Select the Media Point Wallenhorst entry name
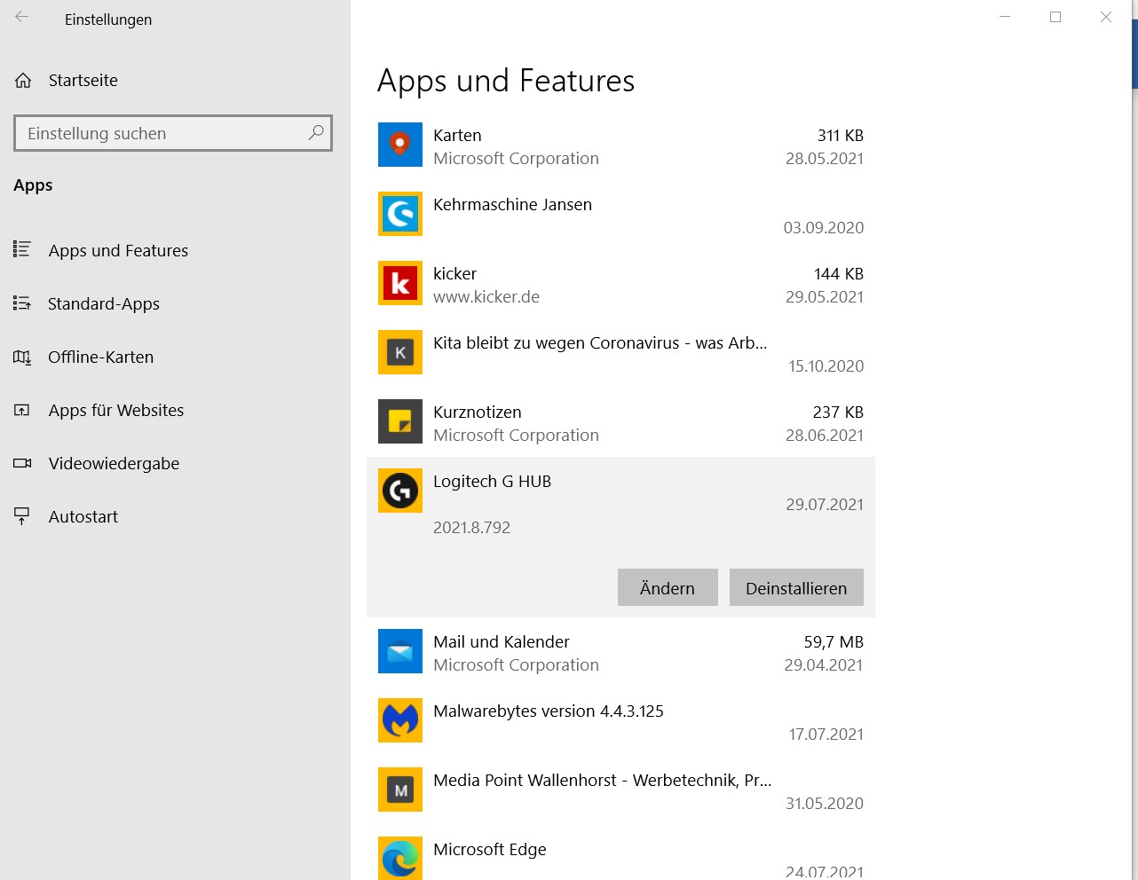This screenshot has width=1138, height=880. 603,780
